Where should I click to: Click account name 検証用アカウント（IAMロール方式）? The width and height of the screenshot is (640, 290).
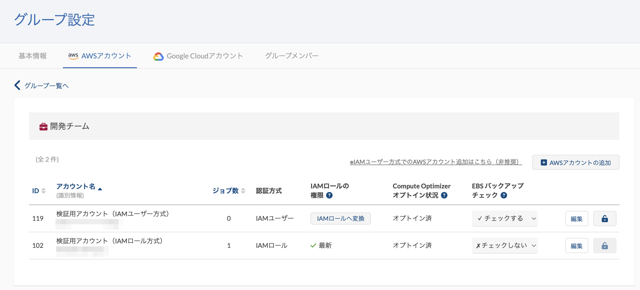[110, 241]
